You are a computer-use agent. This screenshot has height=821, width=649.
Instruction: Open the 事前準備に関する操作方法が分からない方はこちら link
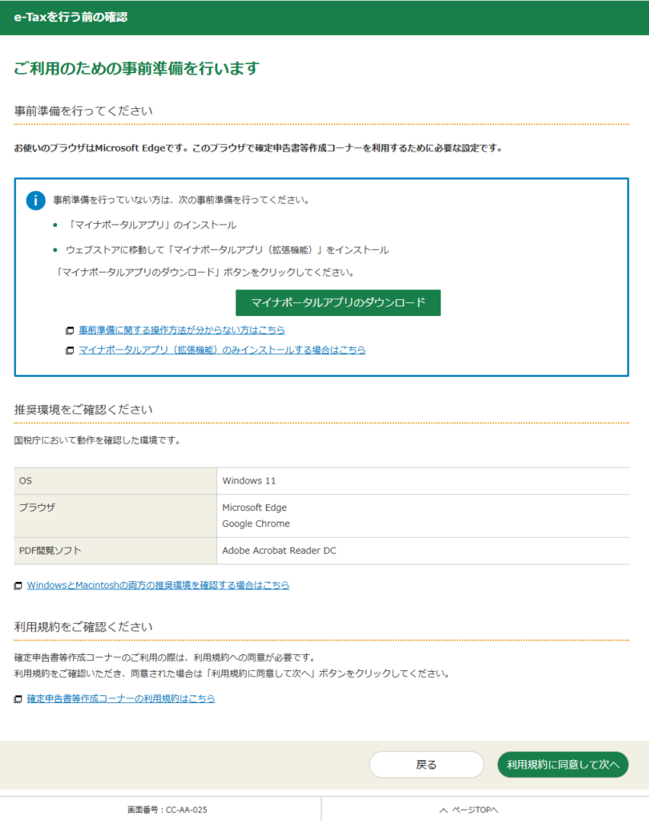coord(182,330)
